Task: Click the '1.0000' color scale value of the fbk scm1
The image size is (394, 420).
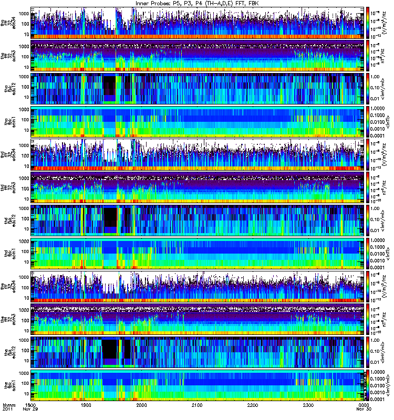Action: point(377,372)
